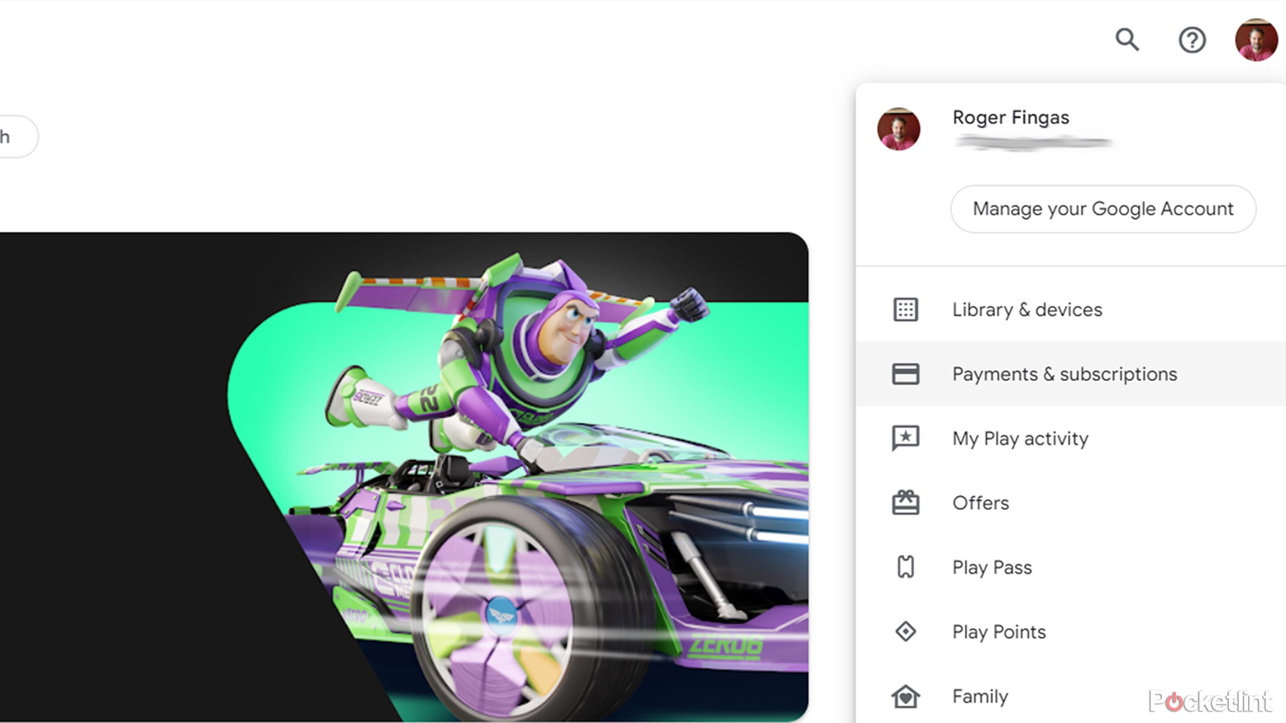The width and height of the screenshot is (1286, 723).
Task: Click the Payments & subscriptions icon
Action: pyautogui.click(x=905, y=374)
